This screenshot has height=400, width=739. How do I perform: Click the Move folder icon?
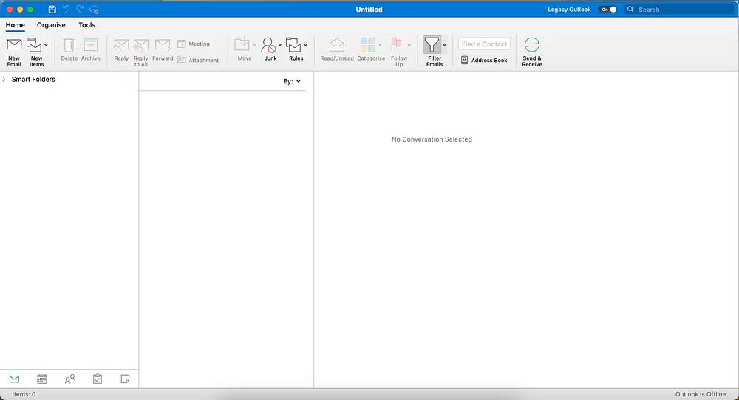[x=242, y=45]
